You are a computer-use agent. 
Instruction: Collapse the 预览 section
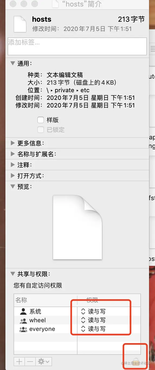12,186
